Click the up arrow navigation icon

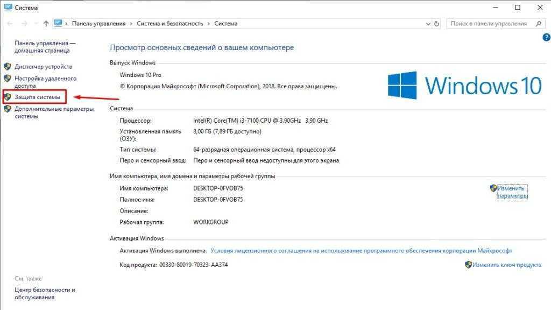(x=46, y=24)
